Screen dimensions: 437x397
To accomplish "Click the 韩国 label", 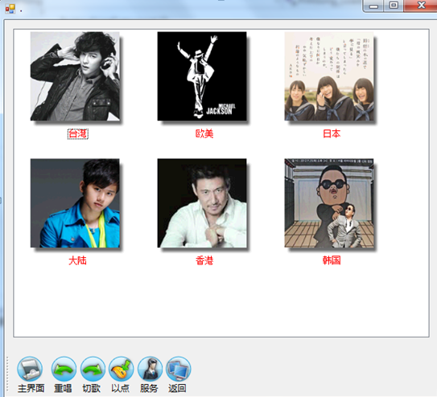I will 332,260.
